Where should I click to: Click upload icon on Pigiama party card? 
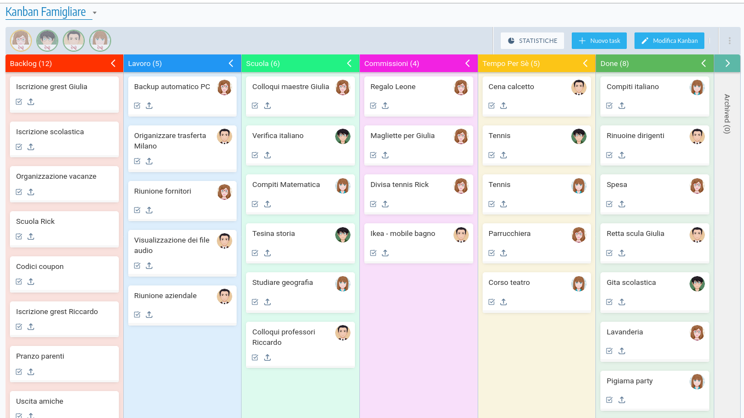tap(622, 400)
